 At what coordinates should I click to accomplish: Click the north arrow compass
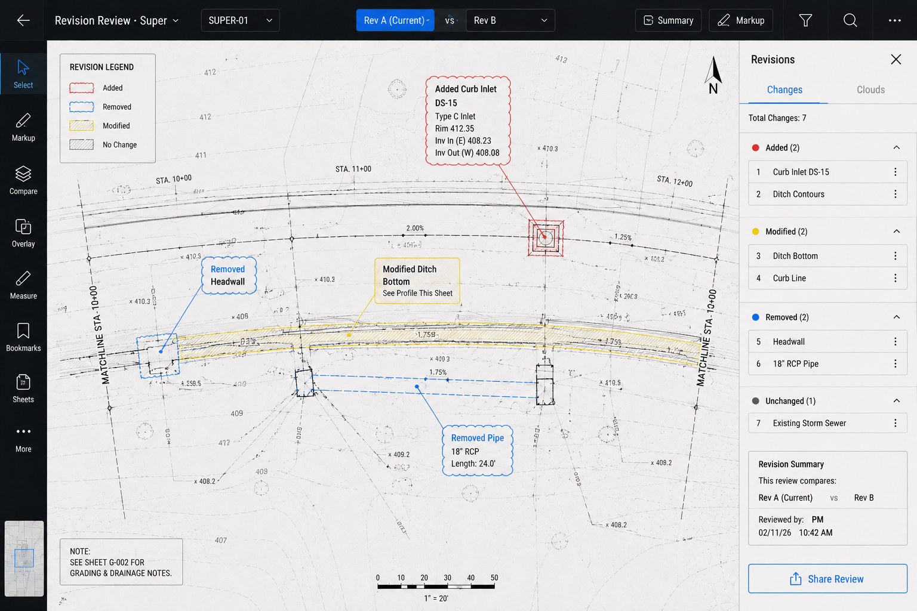713,75
